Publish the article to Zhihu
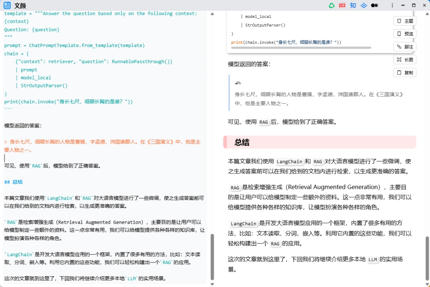Viewport: 430px width, 287px height. pos(353,6)
